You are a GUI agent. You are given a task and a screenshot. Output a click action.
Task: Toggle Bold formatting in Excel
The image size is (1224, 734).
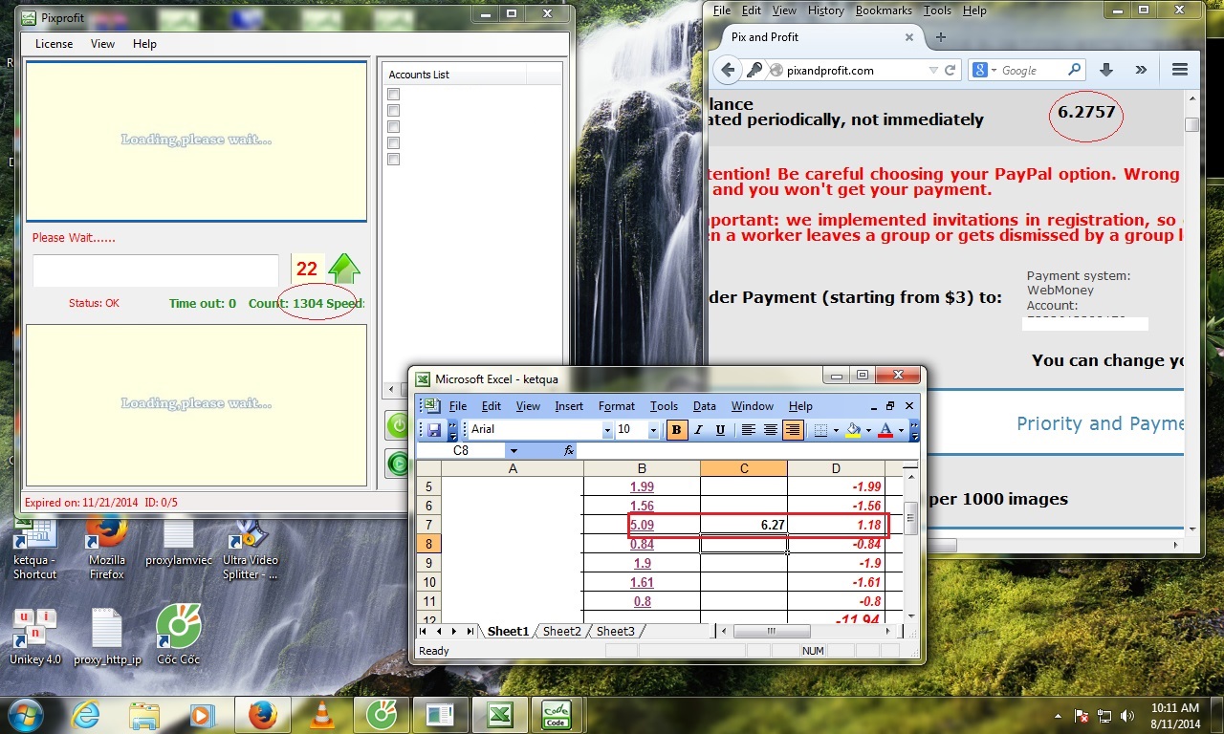coord(677,430)
